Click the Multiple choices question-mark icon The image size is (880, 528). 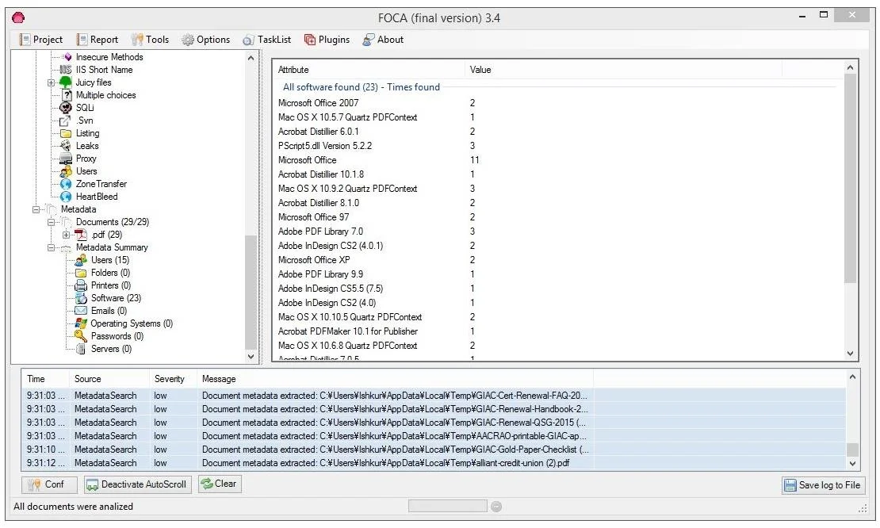pyautogui.click(x=67, y=95)
